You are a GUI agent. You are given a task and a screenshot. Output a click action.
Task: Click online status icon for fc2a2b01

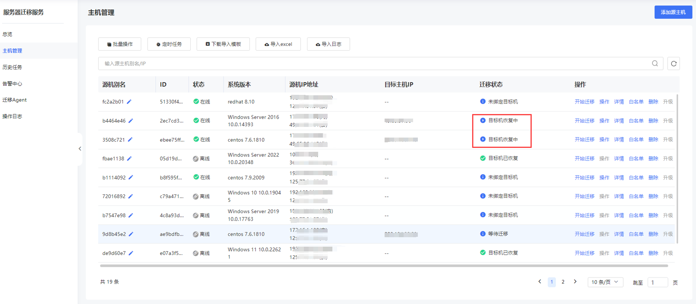(196, 102)
